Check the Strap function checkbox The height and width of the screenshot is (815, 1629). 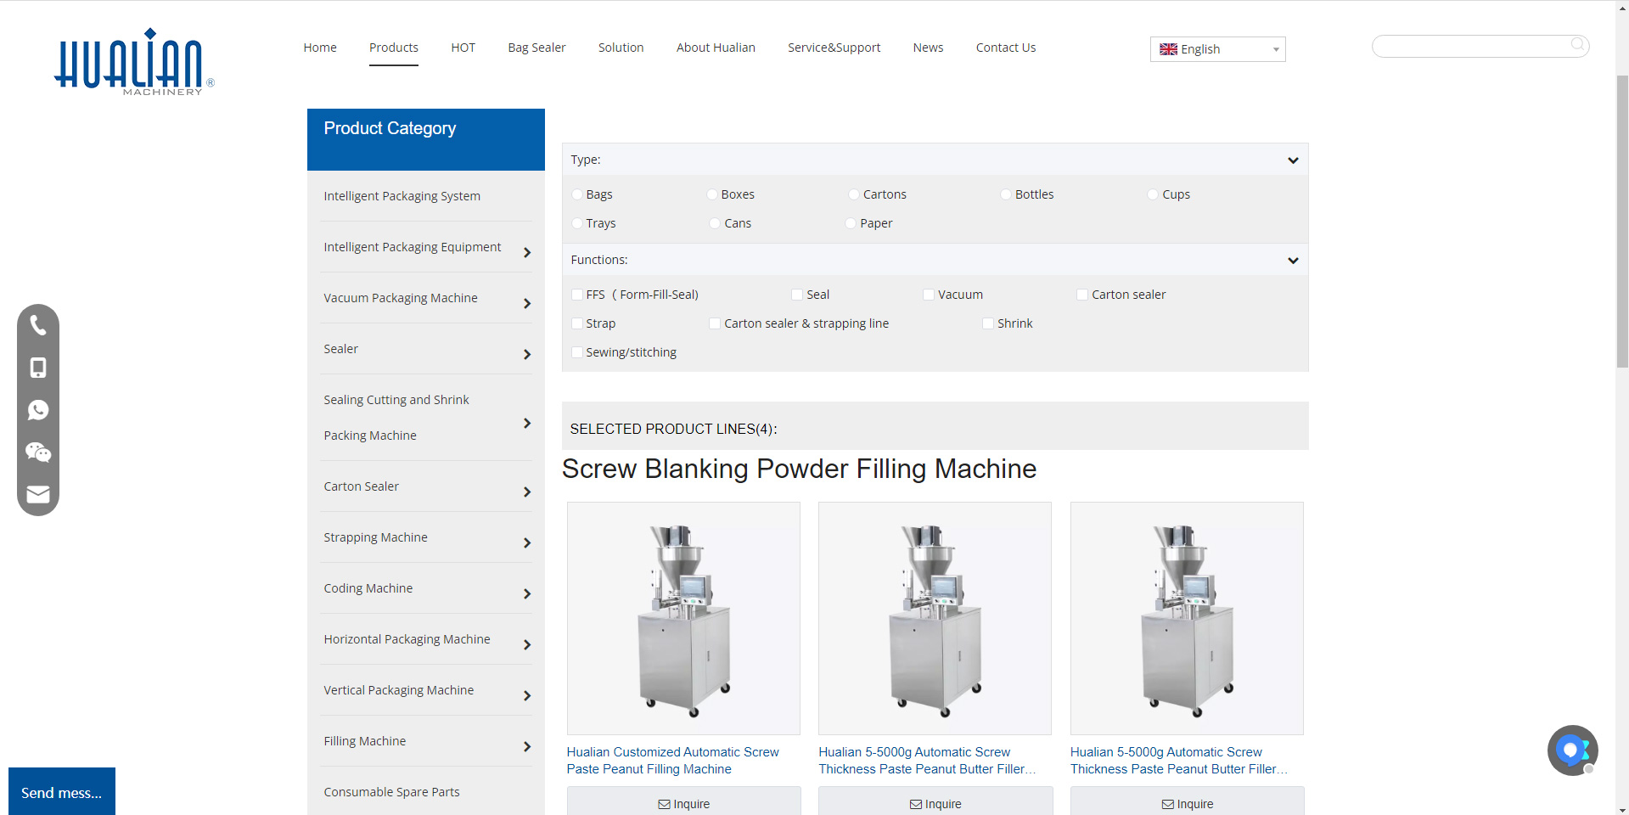point(577,323)
